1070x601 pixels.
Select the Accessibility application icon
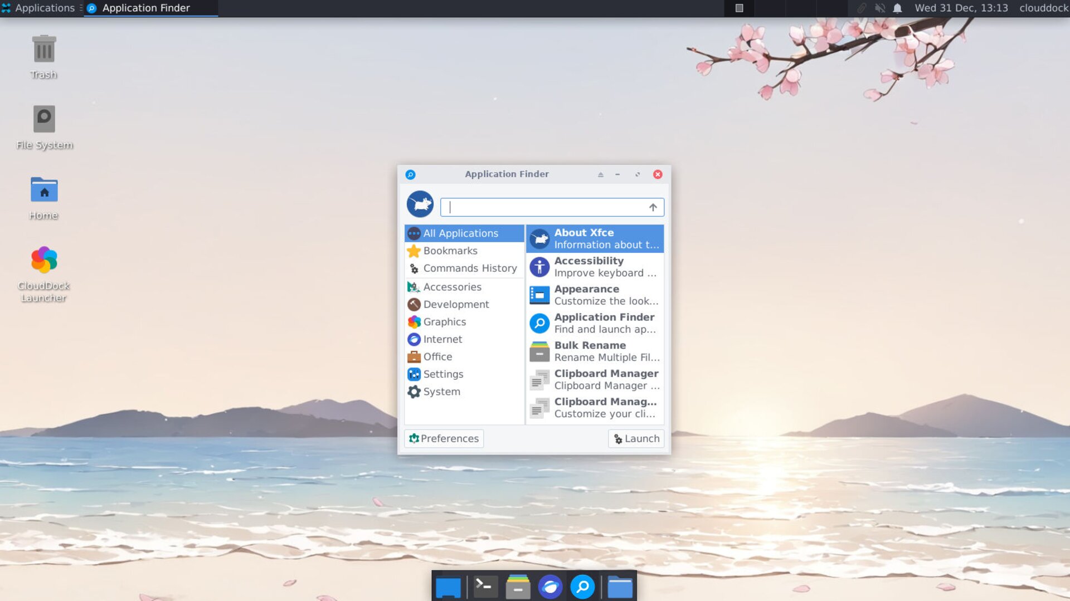tap(539, 267)
